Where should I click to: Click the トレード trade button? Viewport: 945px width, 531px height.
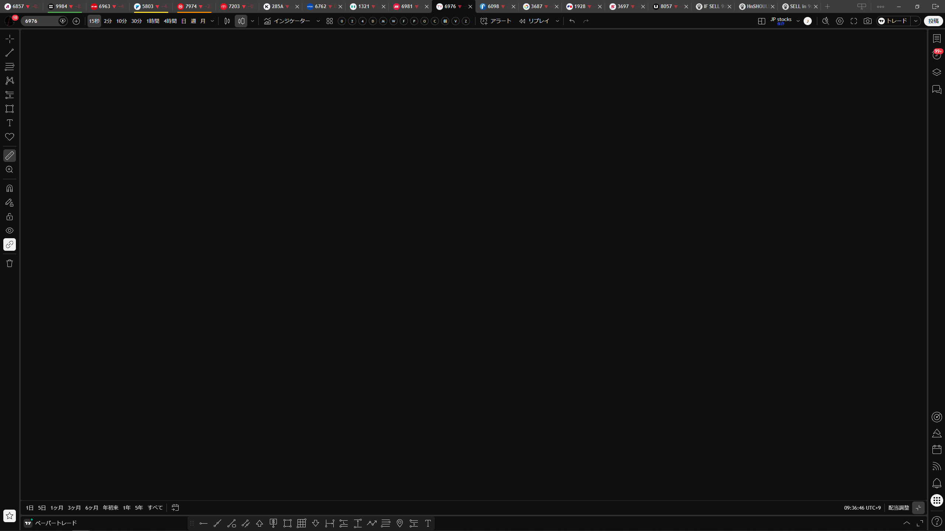click(x=893, y=21)
